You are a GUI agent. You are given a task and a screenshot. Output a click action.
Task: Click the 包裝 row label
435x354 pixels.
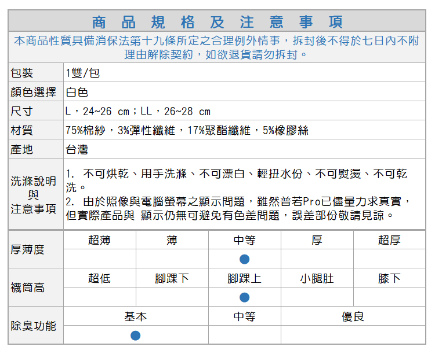pos(22,73)
